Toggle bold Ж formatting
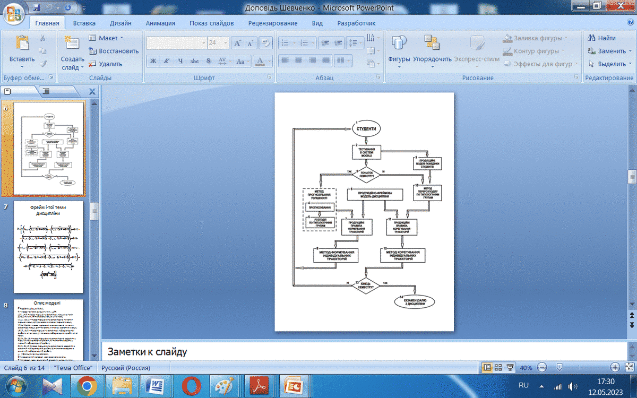 coord(153,60)
